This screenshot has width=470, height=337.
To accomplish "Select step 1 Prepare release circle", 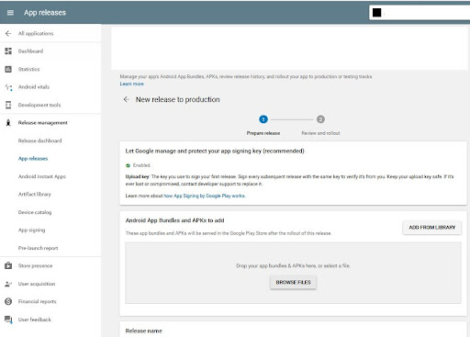I will click(x=263, y=119).
